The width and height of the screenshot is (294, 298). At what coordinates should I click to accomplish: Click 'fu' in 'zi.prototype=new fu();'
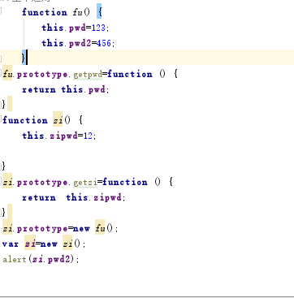100,228
